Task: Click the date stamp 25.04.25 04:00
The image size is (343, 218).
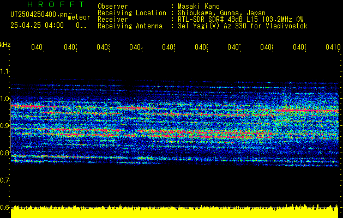Action: [x=37, y=26]
